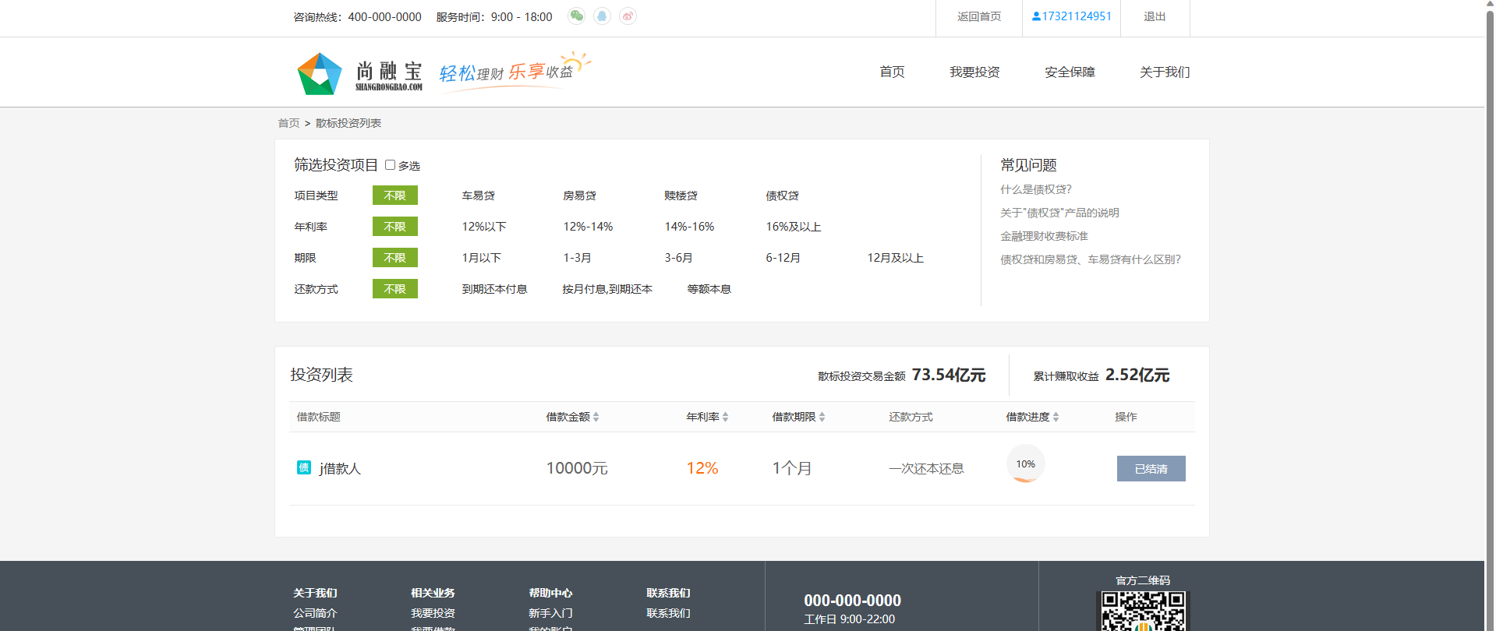Viewport: 1496px width, 631px height.
Task: Filter rate by 16%及以上
Action: click(794, 227)
